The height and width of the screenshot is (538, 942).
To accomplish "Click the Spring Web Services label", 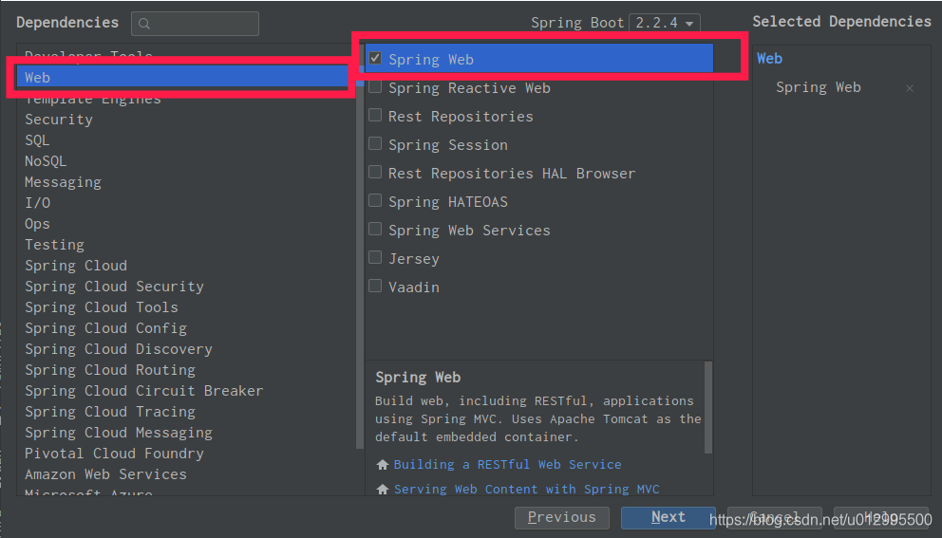I will 469,231.
